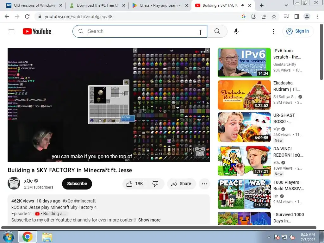Screen dimensions: 324x243
Task: Open more actions ellipsis under video
Action: [204, 184]
